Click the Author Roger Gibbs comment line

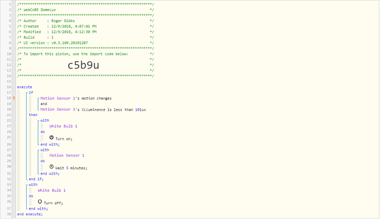[x=85, y=21]
